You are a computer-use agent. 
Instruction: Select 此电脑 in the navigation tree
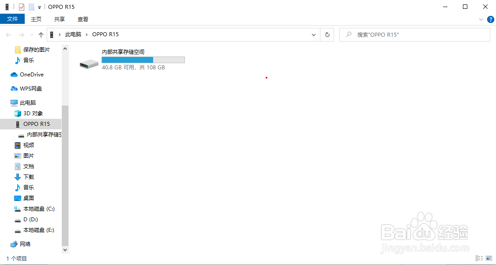tap(28, 102)
